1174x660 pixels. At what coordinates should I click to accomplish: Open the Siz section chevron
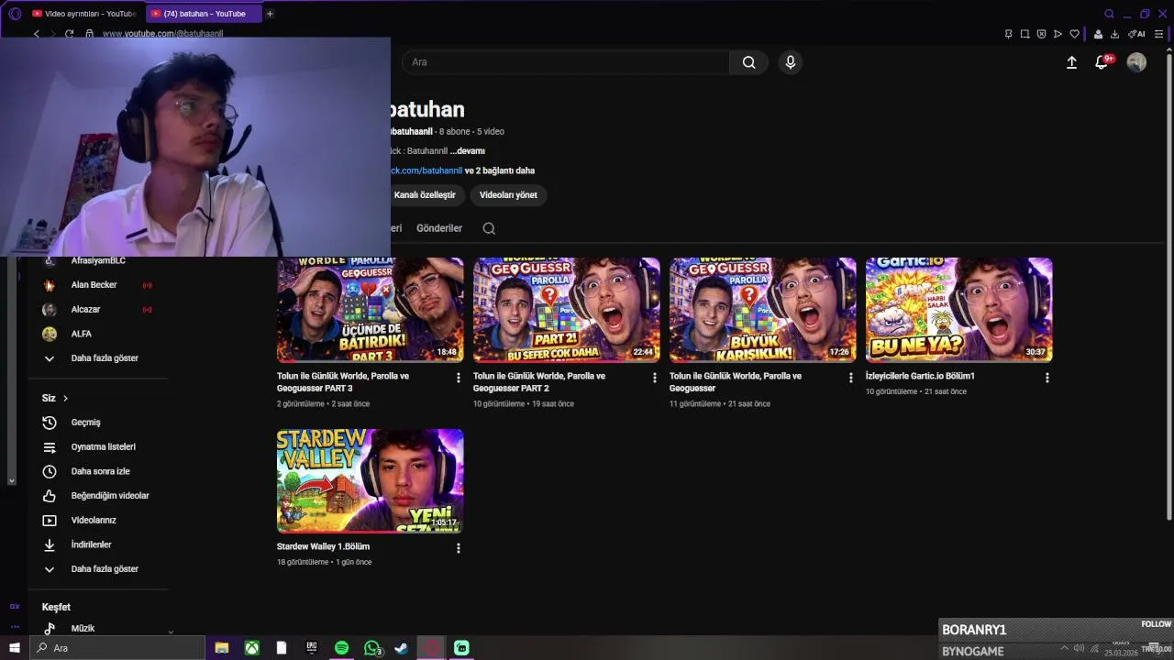[65, 398]
